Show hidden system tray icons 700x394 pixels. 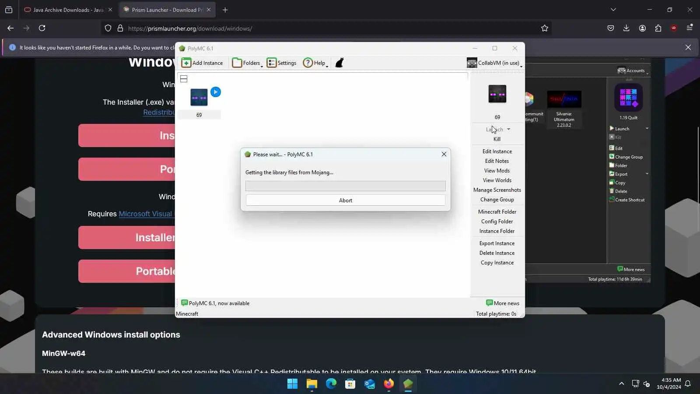click(x=622, y=384)
